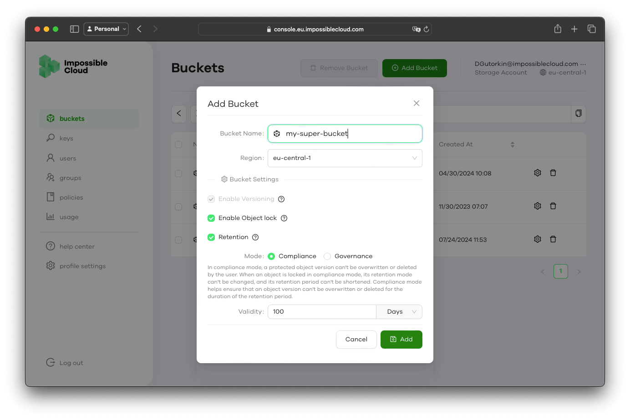The height and width of the screenshot is (420, 630).
Task: Open the keys section icon
Action: (51, 138)
